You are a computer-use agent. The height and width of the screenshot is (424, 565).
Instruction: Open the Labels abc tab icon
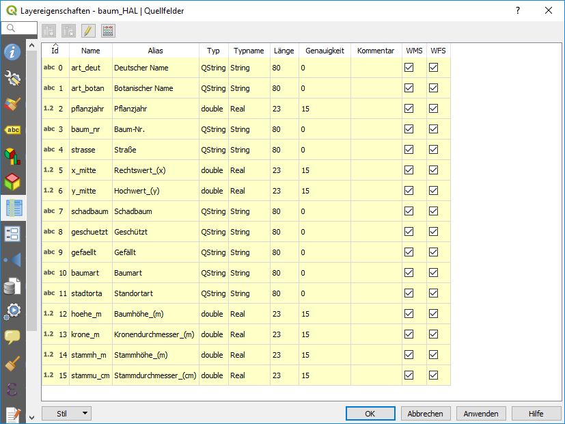(12, 130)
